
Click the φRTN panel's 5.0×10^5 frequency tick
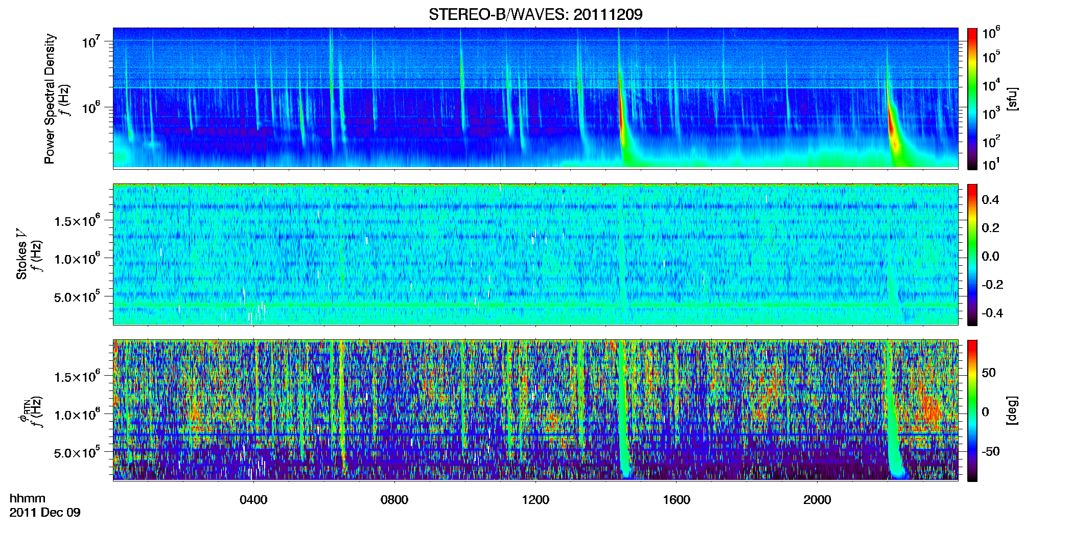pos(77,452)
